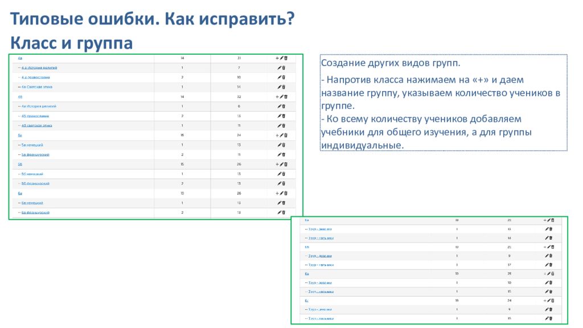The width and height of the screenshot is (583, 328).
Task: Delete the '4а Светская этика' group via trash icon
Action: click(284, 87)
